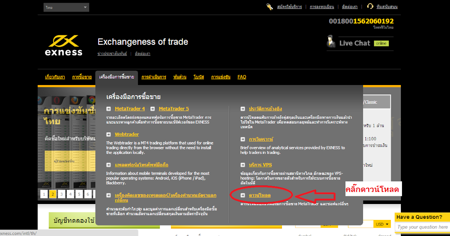Screen dimensions: 450x236
Task: Click arrow icon beside MetaTrader 5
Action: click(x=153, y=109)
